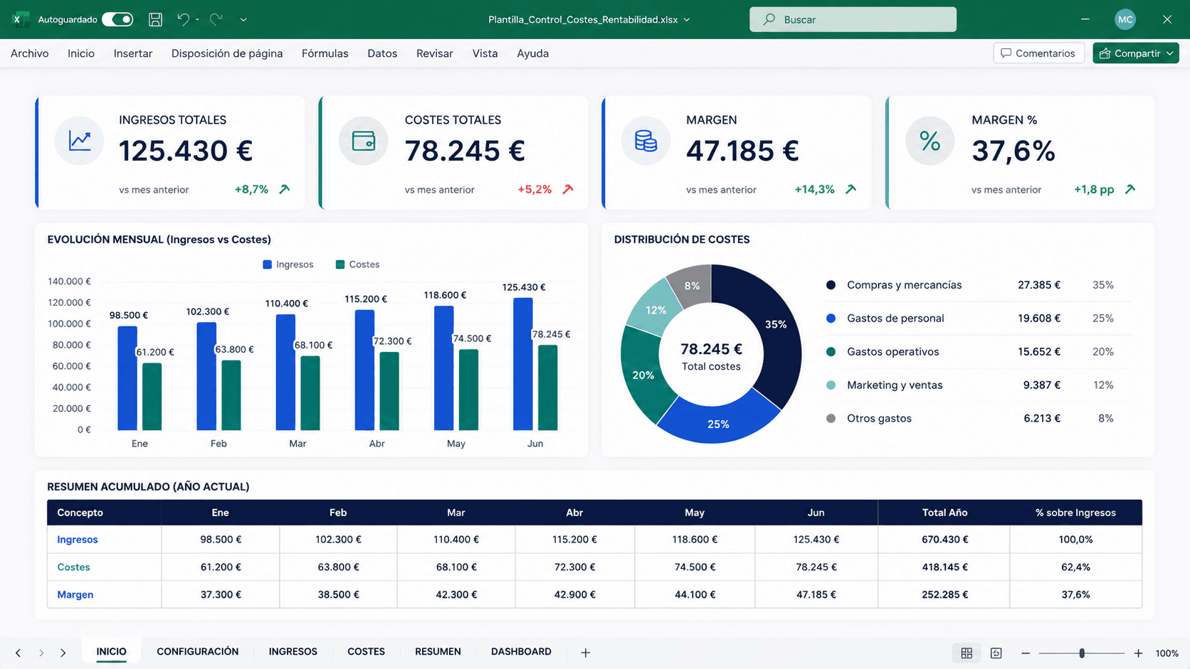Click the line chart icon in Ingresos Totales card
Viewport: 1190px width, 669px height.
point(80,141)
